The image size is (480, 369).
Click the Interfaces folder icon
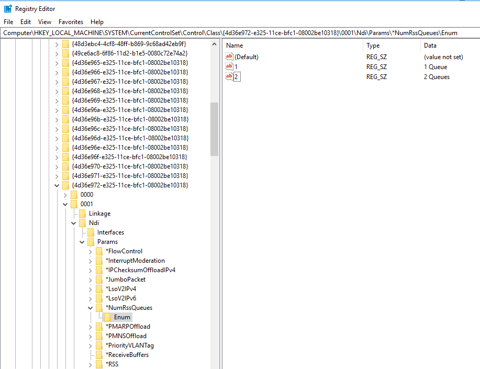pyautogui.click(x=91, y=232)
